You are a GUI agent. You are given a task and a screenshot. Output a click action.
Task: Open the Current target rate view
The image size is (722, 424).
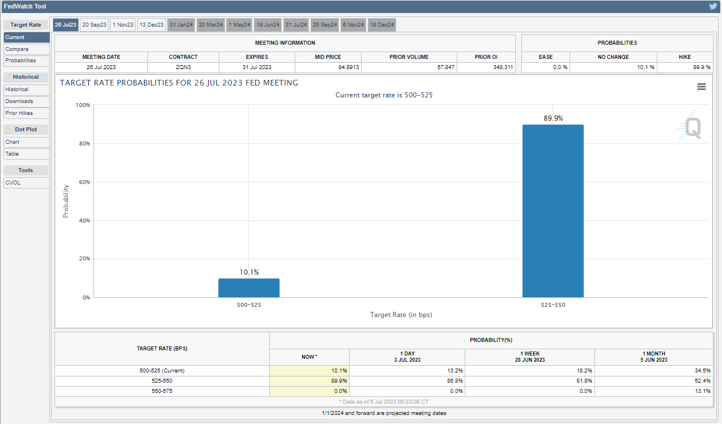27,37
